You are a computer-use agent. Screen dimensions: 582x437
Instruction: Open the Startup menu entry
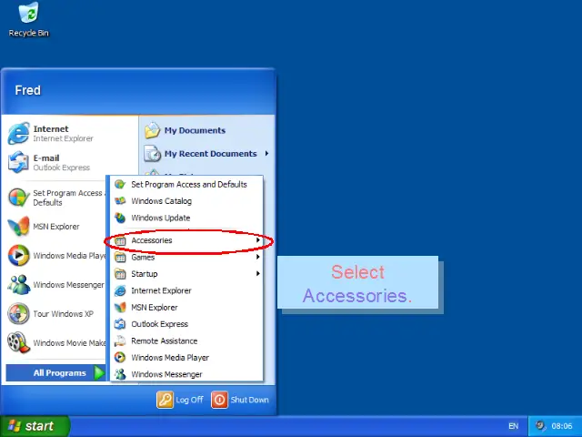pyautogui.click(x=186, y=274)
